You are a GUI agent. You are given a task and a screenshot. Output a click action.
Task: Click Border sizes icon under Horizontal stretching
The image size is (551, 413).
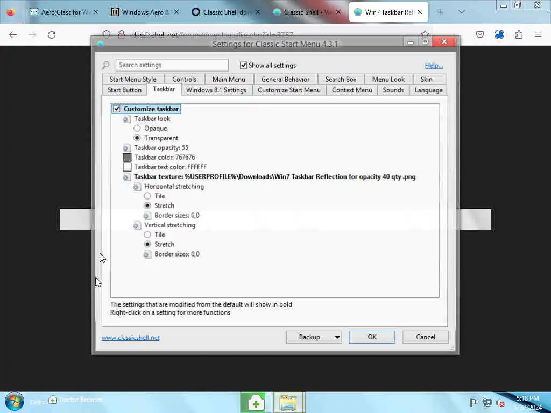147,216
